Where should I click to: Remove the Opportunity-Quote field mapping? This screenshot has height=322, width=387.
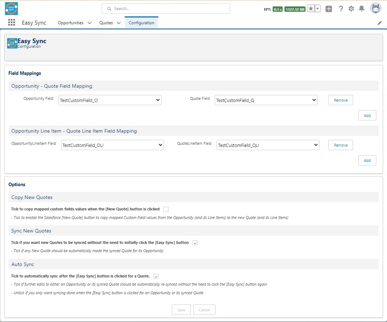(341, 100)
